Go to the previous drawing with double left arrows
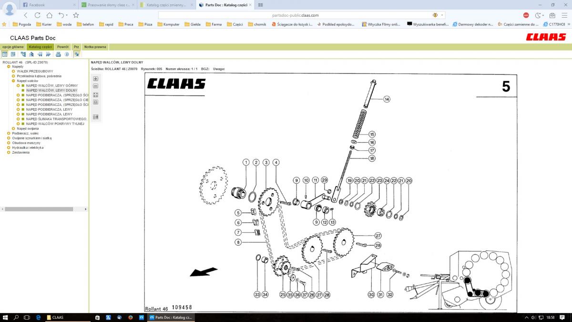572x322 pixels. [40, 54]
